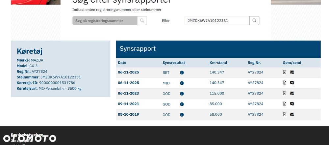Focus the 'Søg på registreringsnummer' input field
Image resolution: width=329 pixels, height=145 pixels.
coord(105,20)
